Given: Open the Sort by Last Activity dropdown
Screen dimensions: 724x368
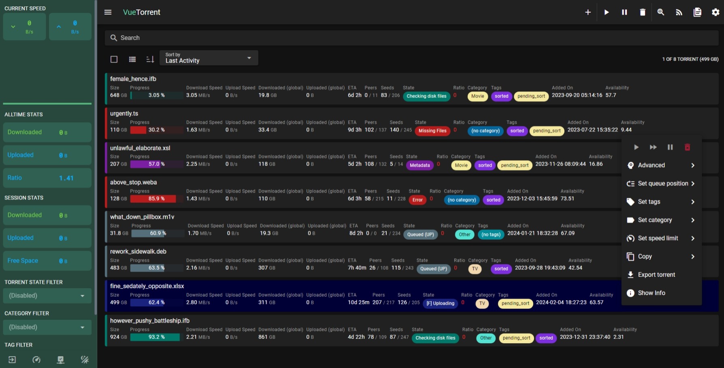Looking at the screenshot, I should point(209,58).
